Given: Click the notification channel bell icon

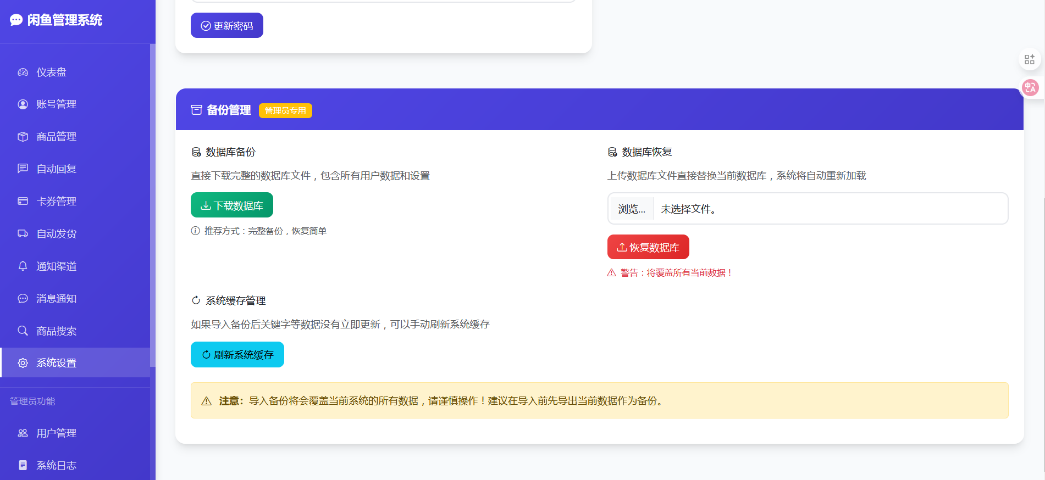Looking at the screenshot, I should coord(23,266).
